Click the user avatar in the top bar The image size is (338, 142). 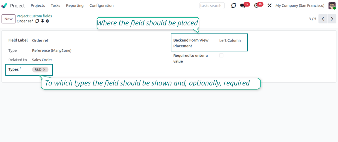(x=332, y=6)
